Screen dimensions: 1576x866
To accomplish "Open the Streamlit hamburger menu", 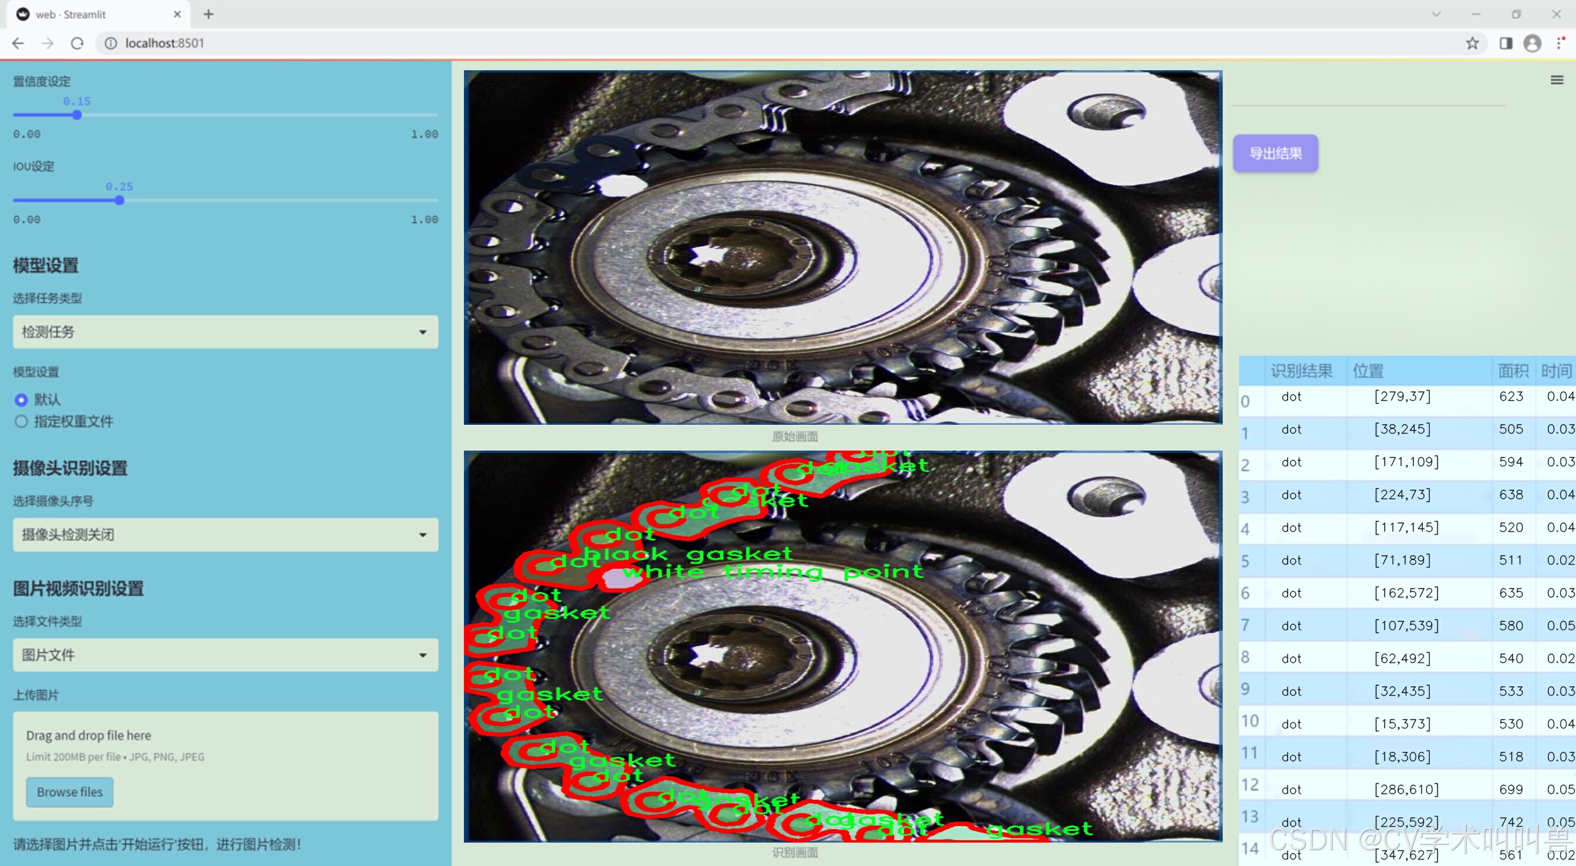I will coord(1557,80).
